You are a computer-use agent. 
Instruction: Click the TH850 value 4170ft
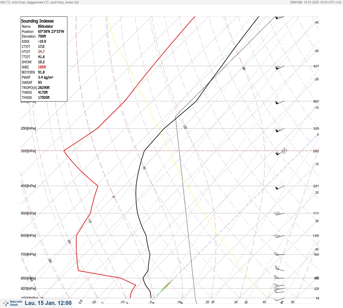[43, 92]
